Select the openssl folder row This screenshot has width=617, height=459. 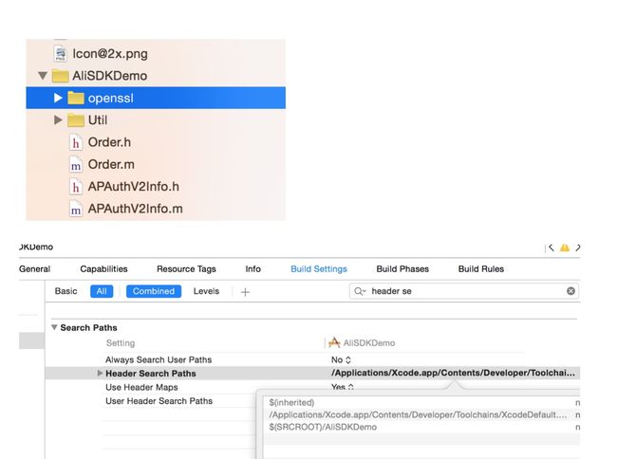pos(156,98)
